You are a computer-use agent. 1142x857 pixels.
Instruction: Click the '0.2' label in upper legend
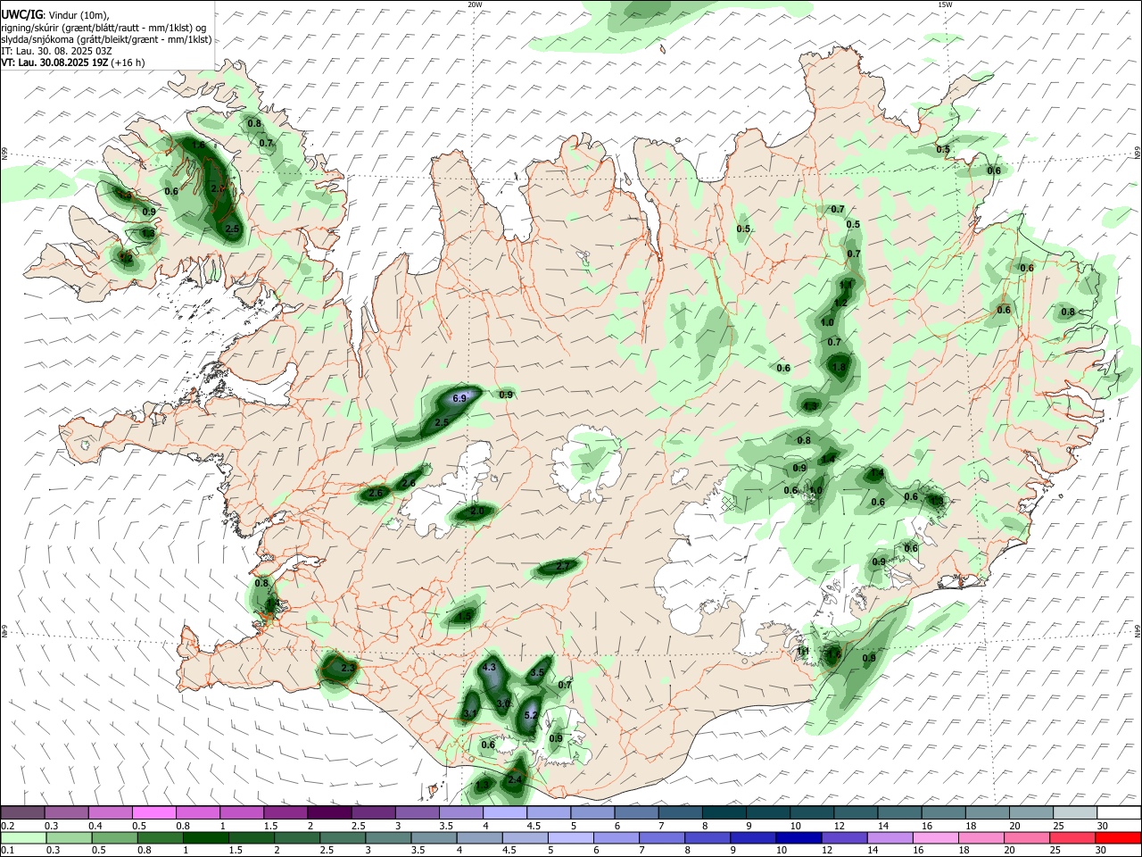8,826
